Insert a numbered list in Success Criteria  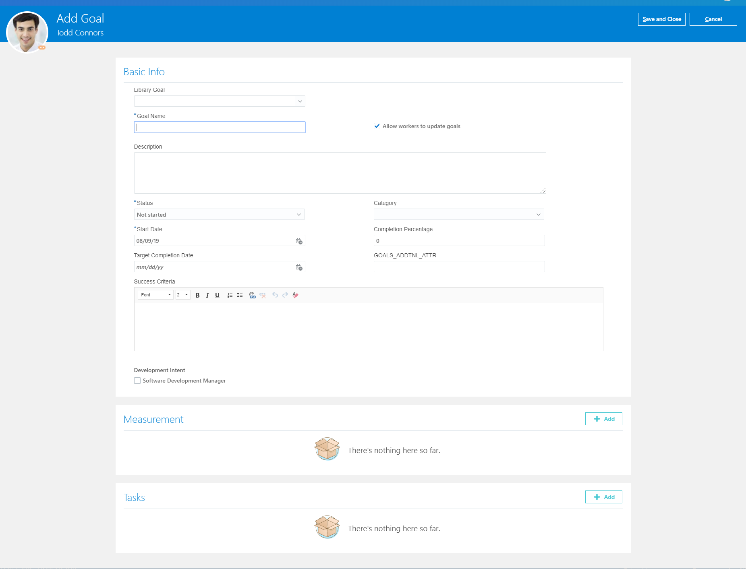click(230, 295)
